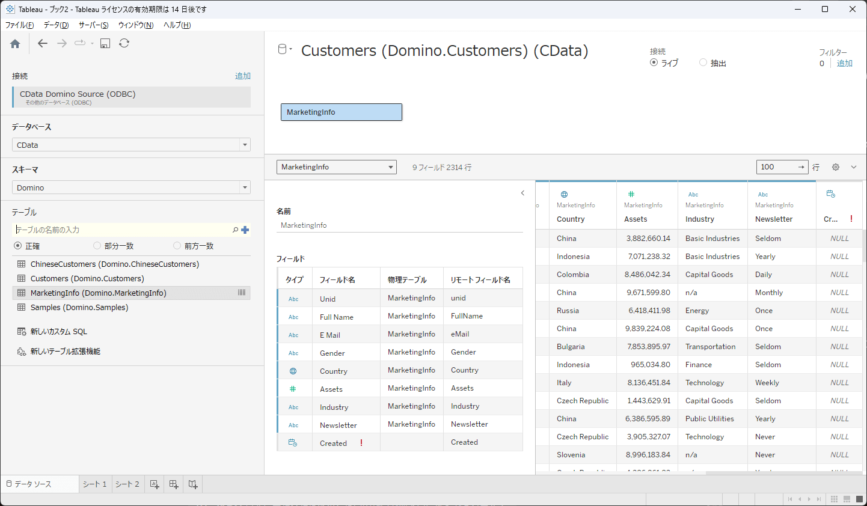Select the 抽出 extract radio button

point(703,62)
